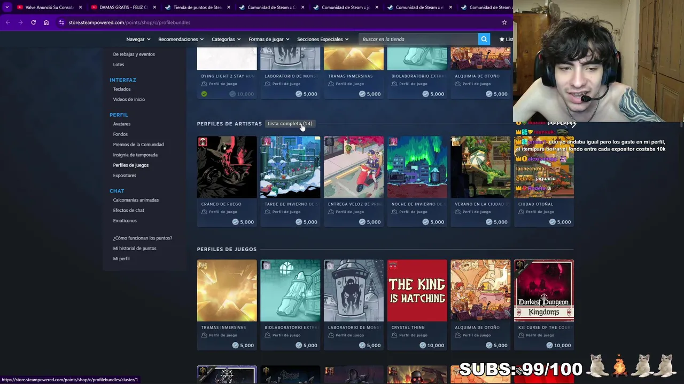
Task: Expand the Recomendaciones dropdown
Action: (181, 39)
